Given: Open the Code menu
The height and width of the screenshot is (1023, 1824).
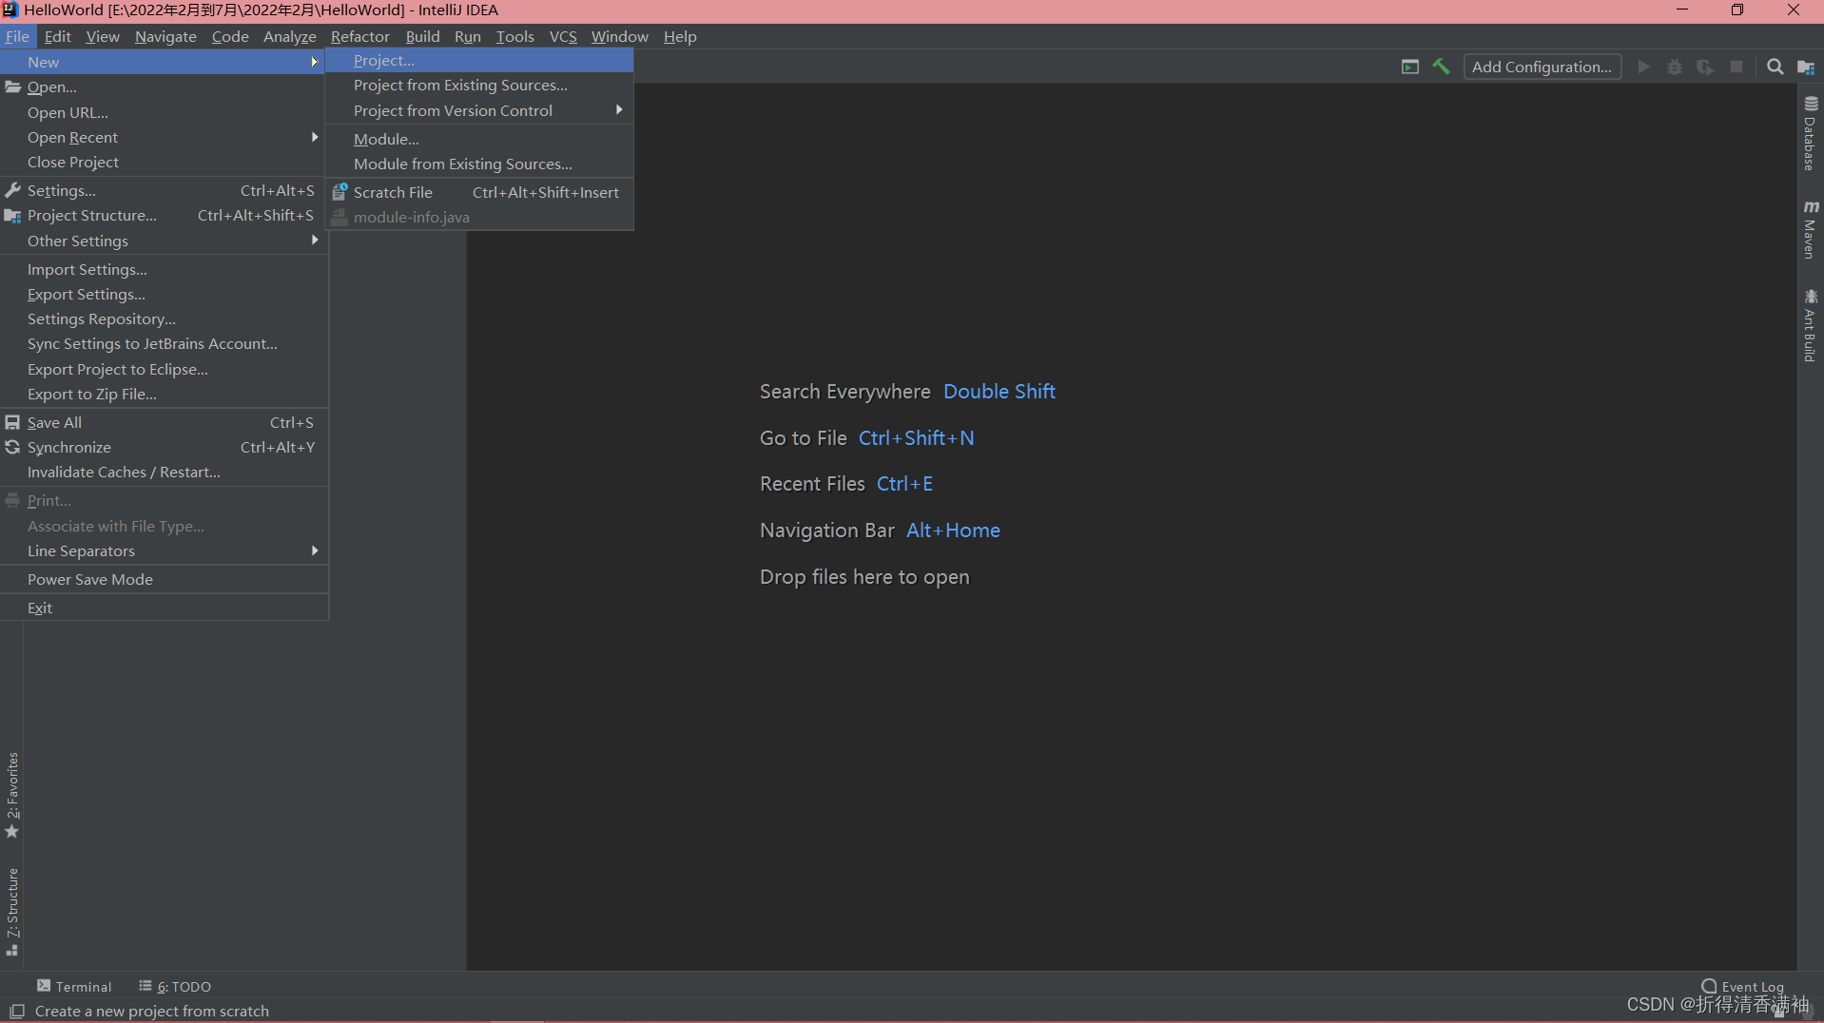Looking at the screenshot, I should [230, 36].
